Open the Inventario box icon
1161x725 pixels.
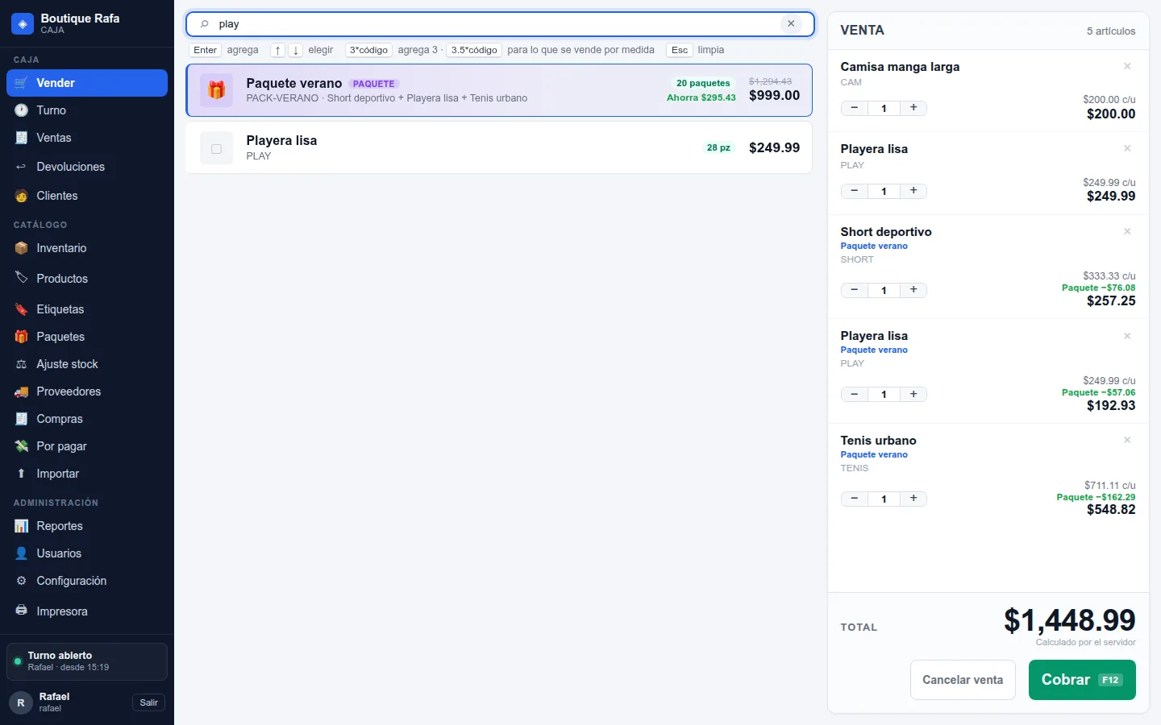click(x=22, y=248)
